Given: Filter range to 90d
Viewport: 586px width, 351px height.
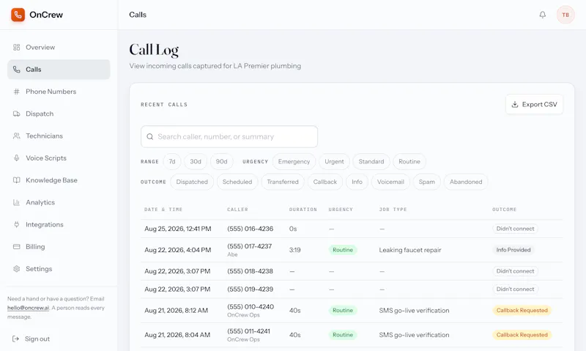Looking at the screenshot, I should (222, 161).
